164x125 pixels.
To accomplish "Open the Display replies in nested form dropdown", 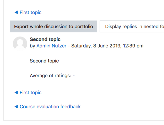I will point(132,27).
